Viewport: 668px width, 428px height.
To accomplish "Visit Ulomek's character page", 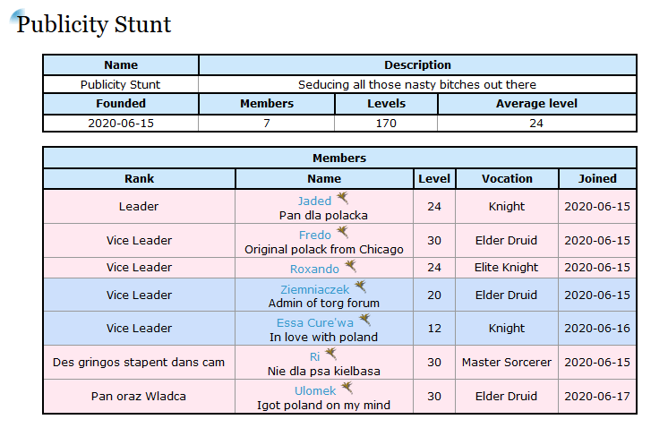I will coord(315,390).
